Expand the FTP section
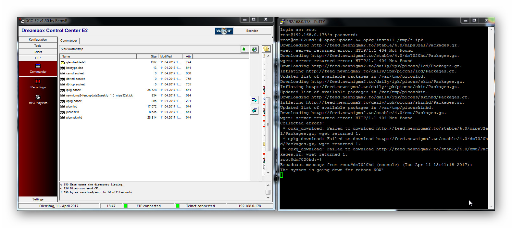The height and width of the screenshot is (228, 512). [x=38, y=58]
